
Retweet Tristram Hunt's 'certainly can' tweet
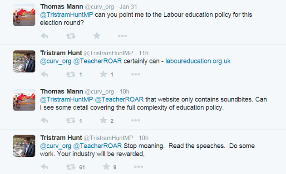(71, 74)
